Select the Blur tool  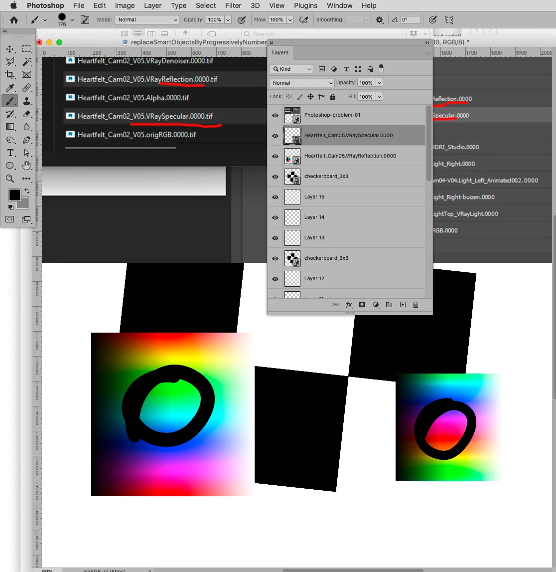point(26,127)
